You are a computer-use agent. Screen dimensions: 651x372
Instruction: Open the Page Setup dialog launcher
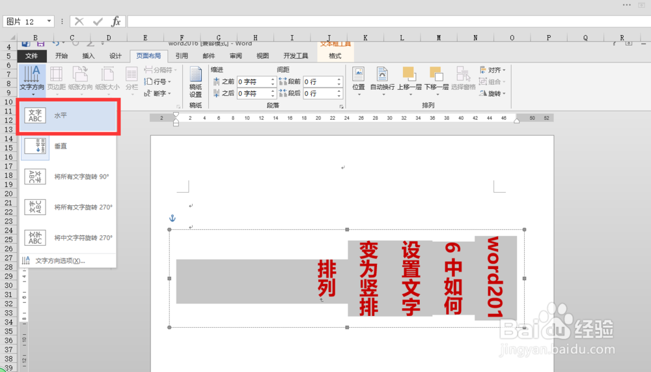(178, 106)
